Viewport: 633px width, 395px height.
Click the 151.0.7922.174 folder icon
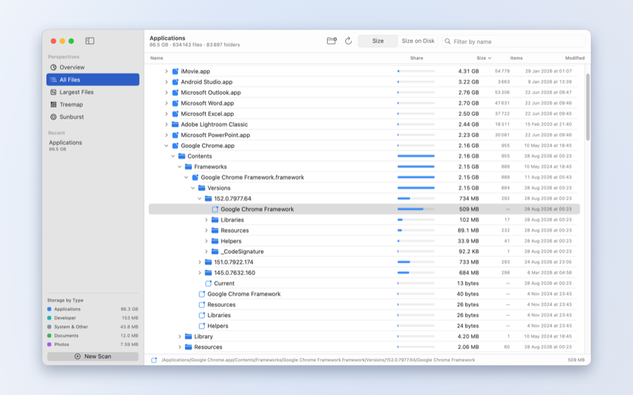(208, 262)
